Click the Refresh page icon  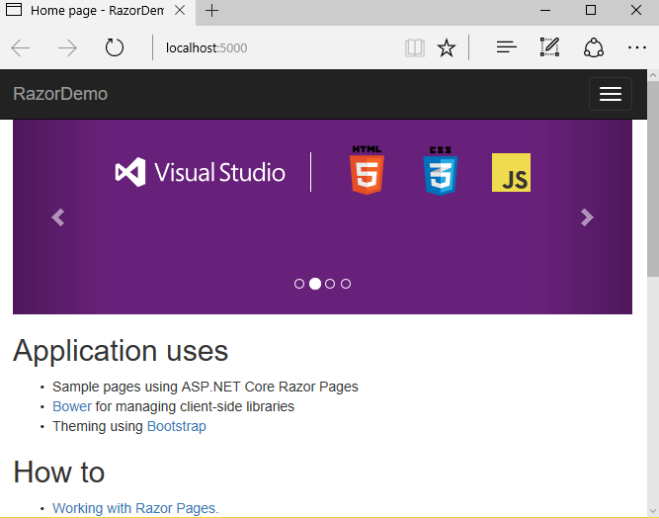(115, 47)
